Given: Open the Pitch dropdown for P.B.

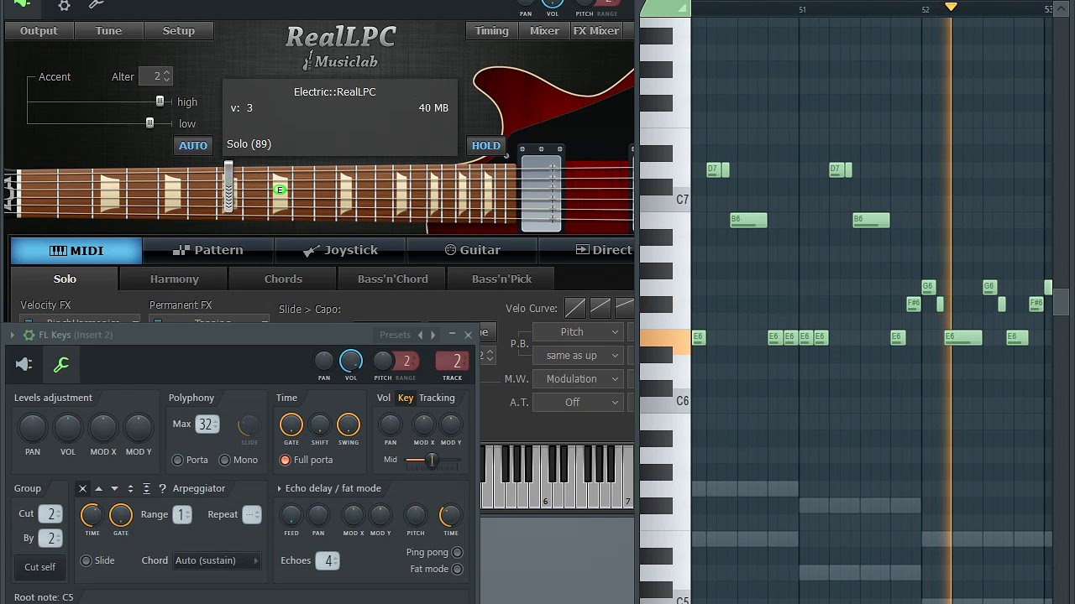Looking at the screenshot, I should click(x=579, y=332).
